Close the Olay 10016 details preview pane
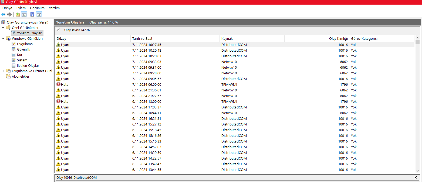Image resolution: width=422 pixels, height=182 pixels. tap(416, 177)
